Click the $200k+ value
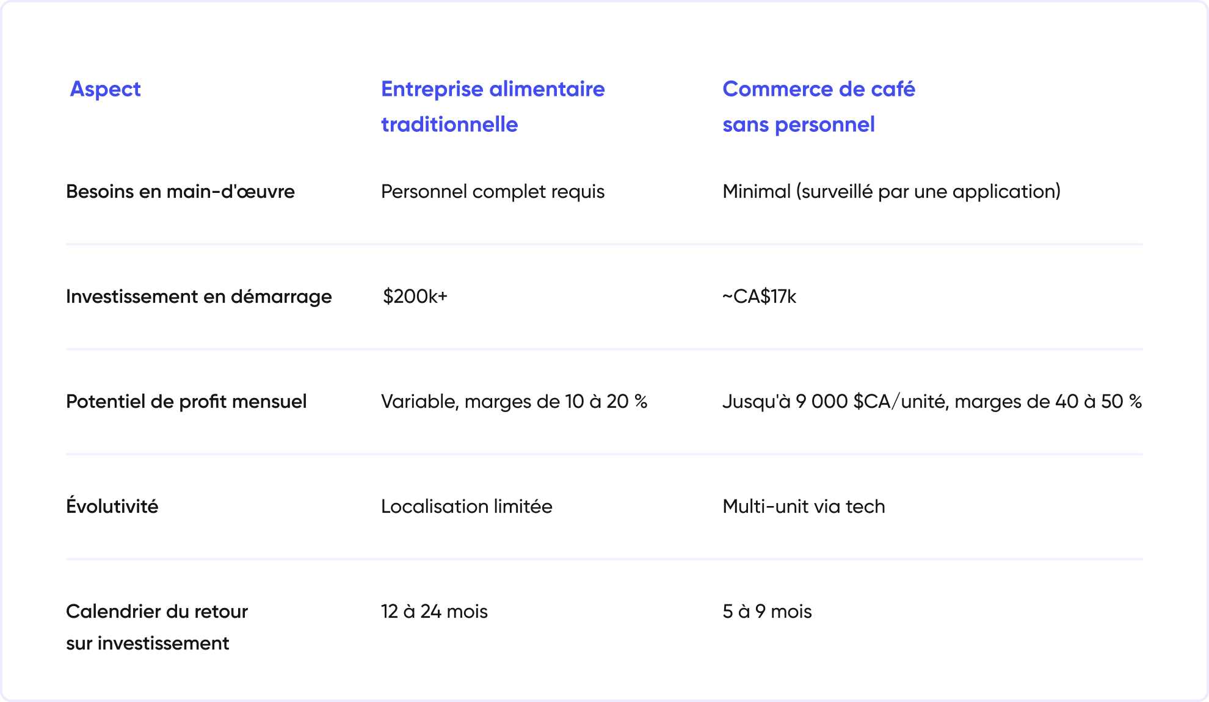Screen dimensions: 1209x702 [415, 297]
